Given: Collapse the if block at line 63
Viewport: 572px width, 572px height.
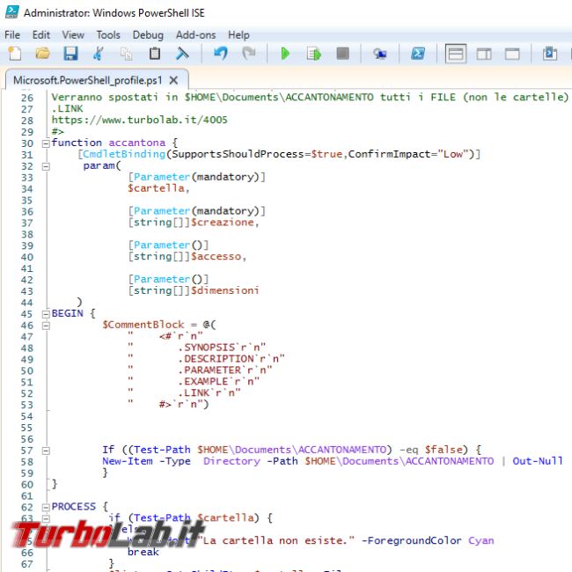Looking at the screenshot, I should tap(46, 518).
